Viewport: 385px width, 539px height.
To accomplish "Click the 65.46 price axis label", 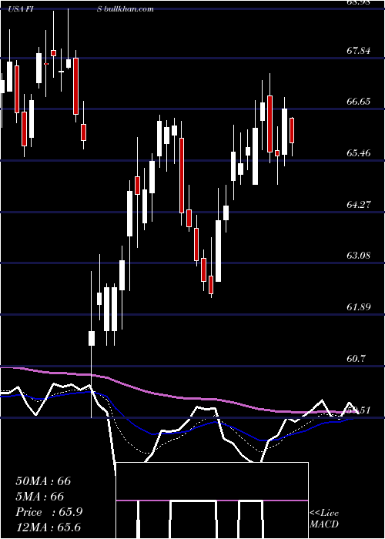I will point(359,153).
